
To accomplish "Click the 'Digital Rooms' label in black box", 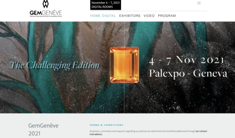I will tap(102, 7).
